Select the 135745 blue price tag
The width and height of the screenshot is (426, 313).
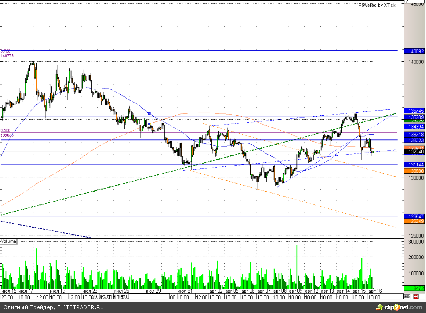[x=414, y=110]
